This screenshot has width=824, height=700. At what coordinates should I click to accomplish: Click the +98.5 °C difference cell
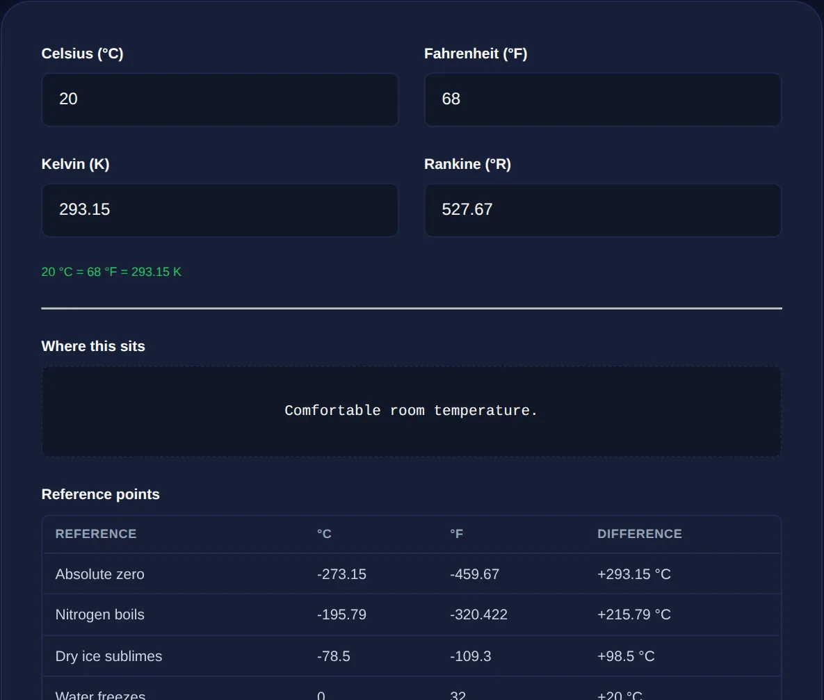coord(626,656)
